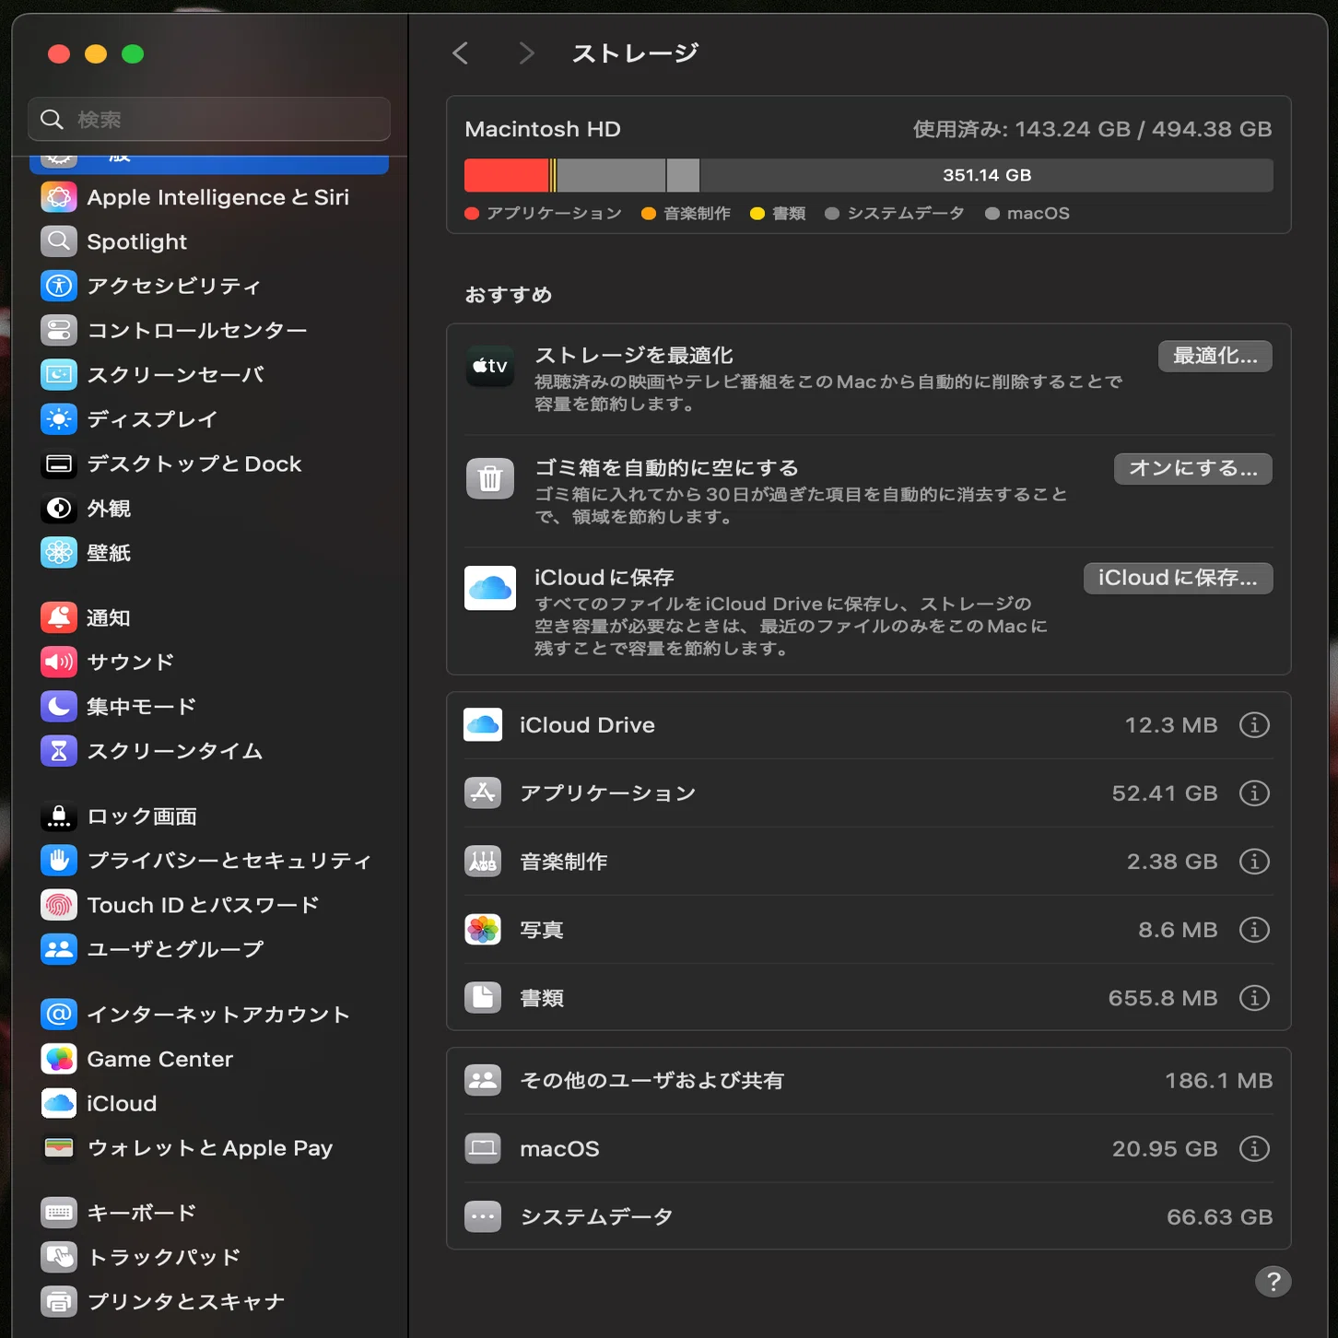Select Game Center sidebar icon
Screen dimensions: 1338x1338
click(x=59, y=1059)
